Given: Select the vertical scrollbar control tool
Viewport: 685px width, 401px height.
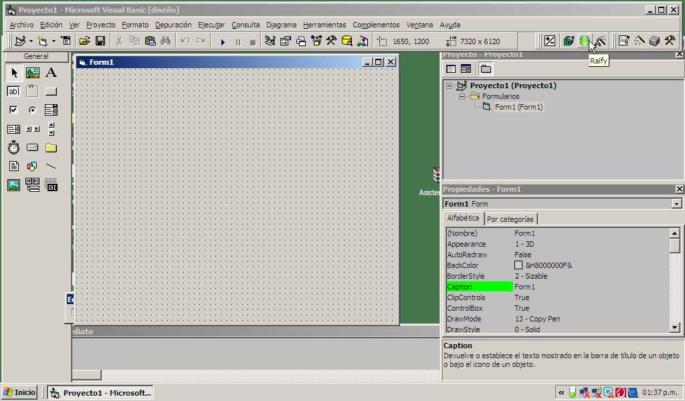Looking at the screenshot, I should pyautogui.click(x=51, y=129).
